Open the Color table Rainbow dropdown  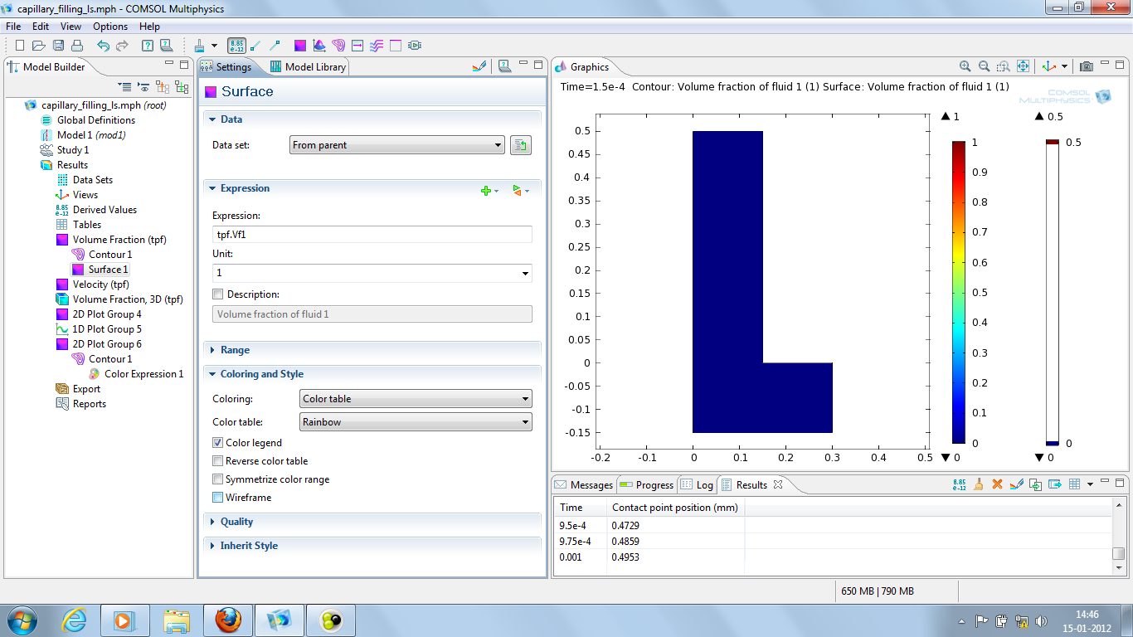[x=415, y=422]
